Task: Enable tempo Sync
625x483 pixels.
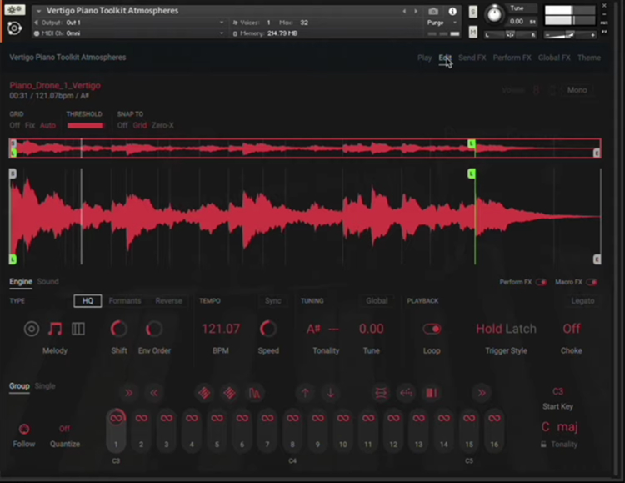Action: [273, 301]
